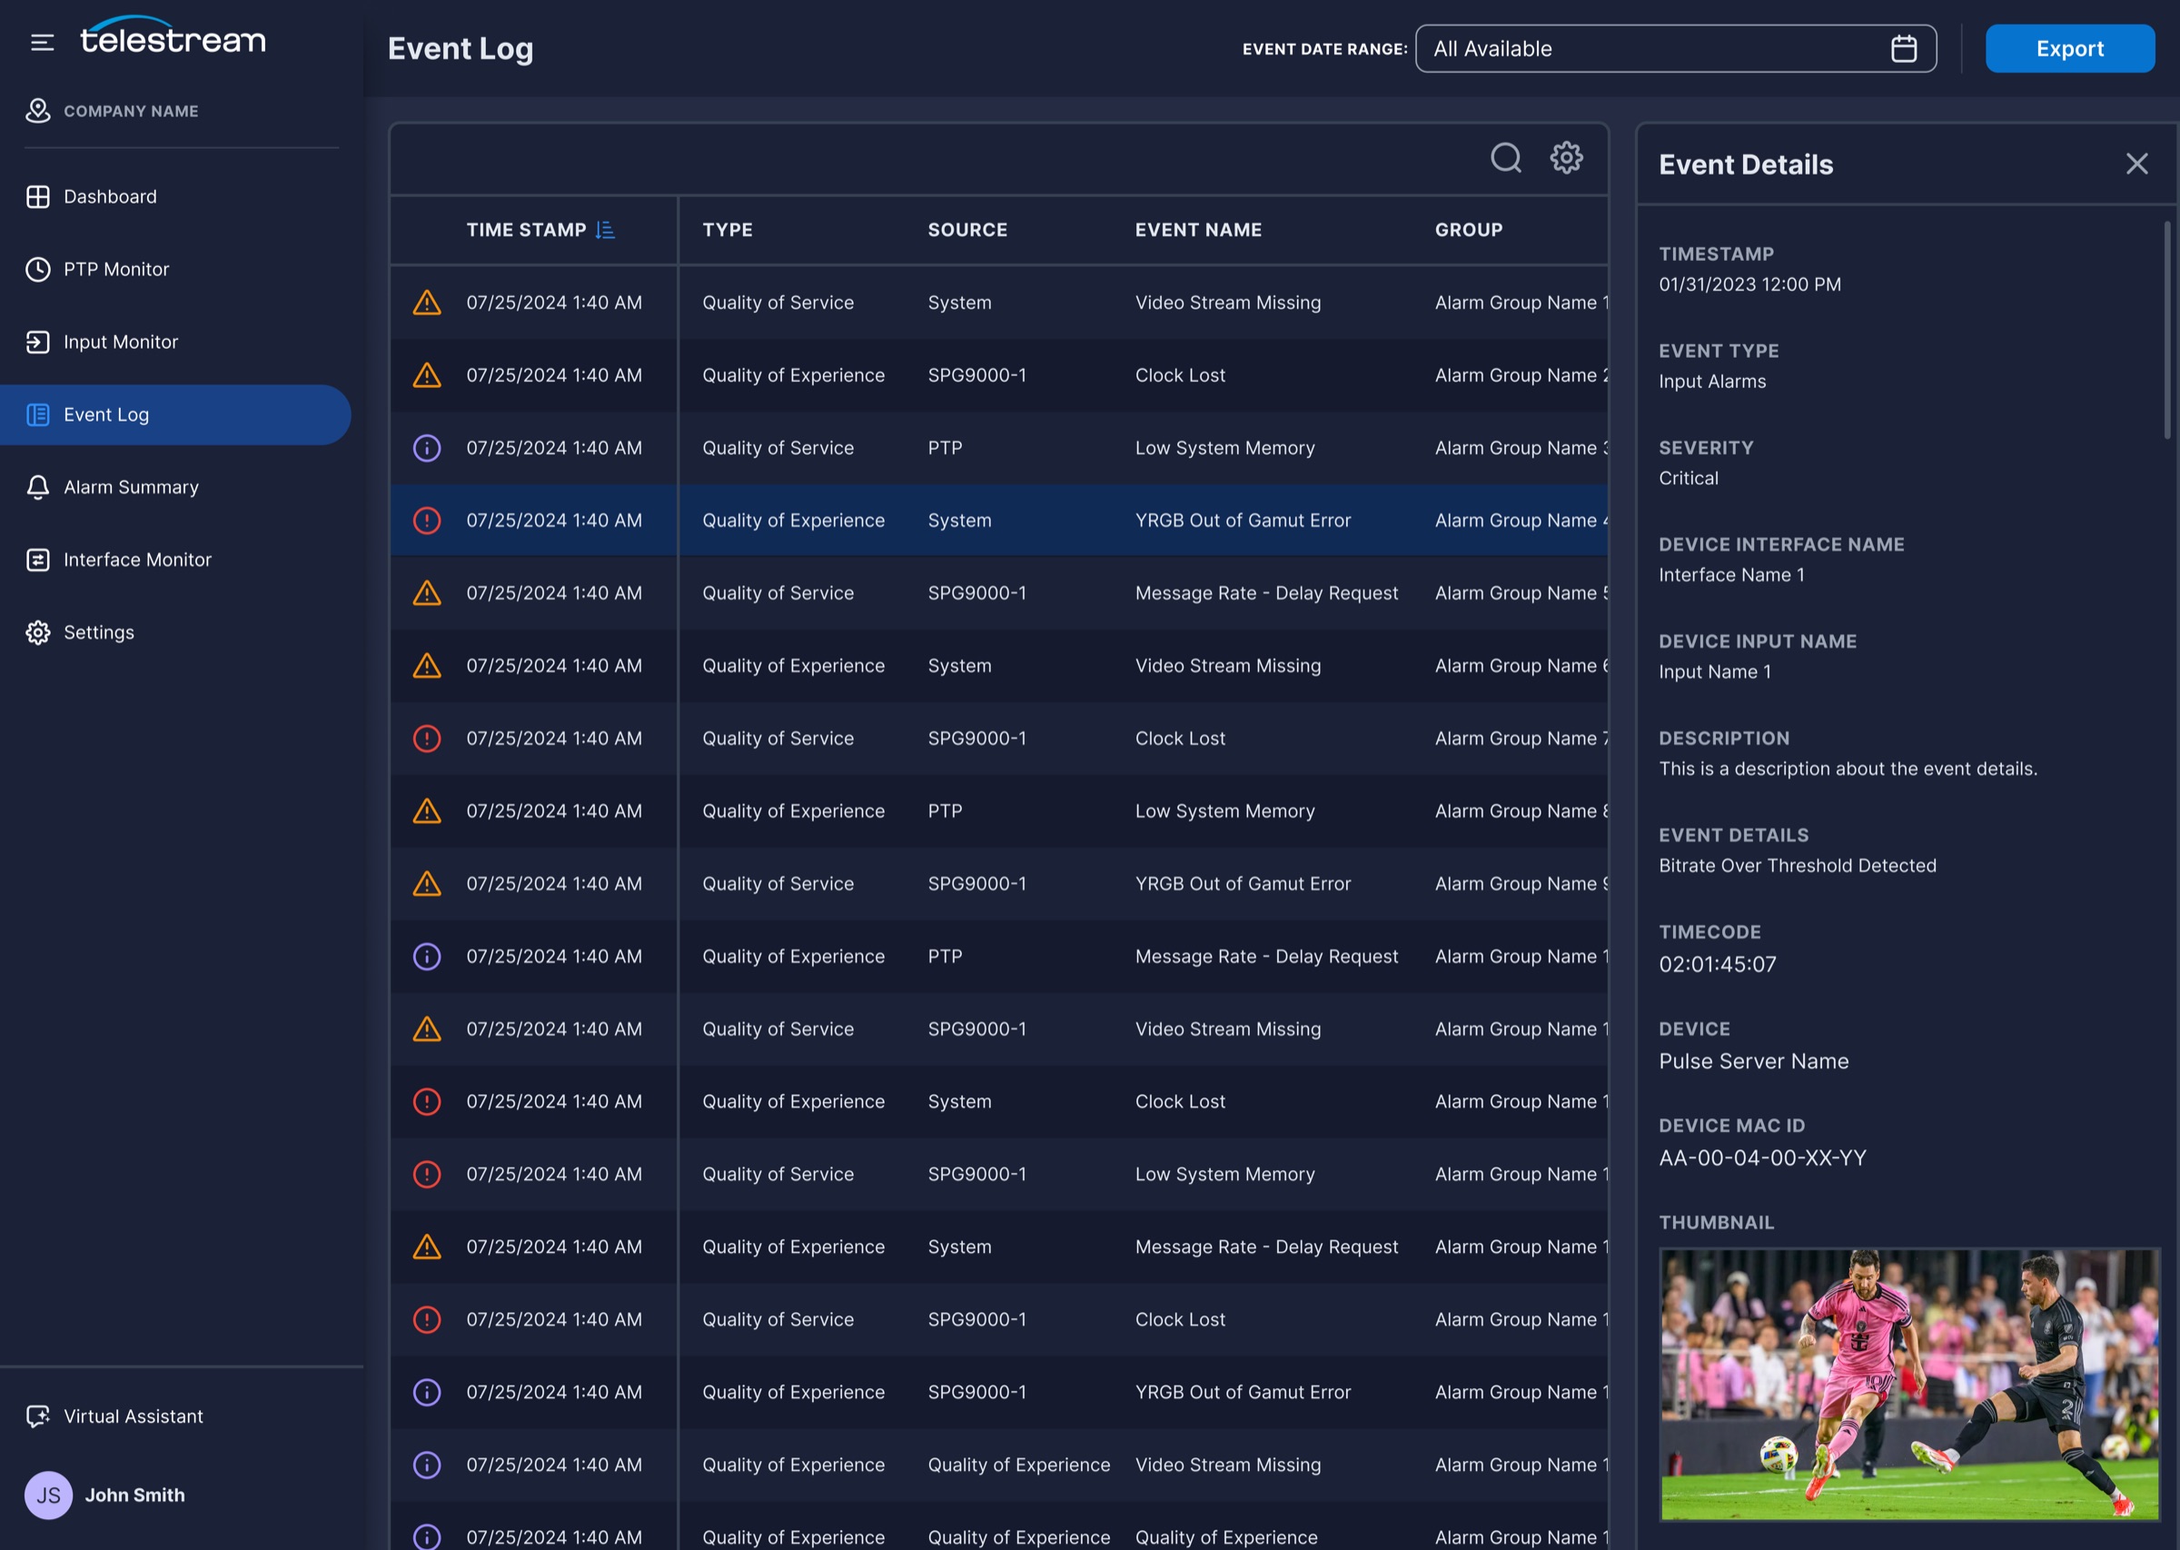Select Event Log in sidebar
Image resolution: width=2180 pixels, height=1550 pixels.
pos(175,414)
